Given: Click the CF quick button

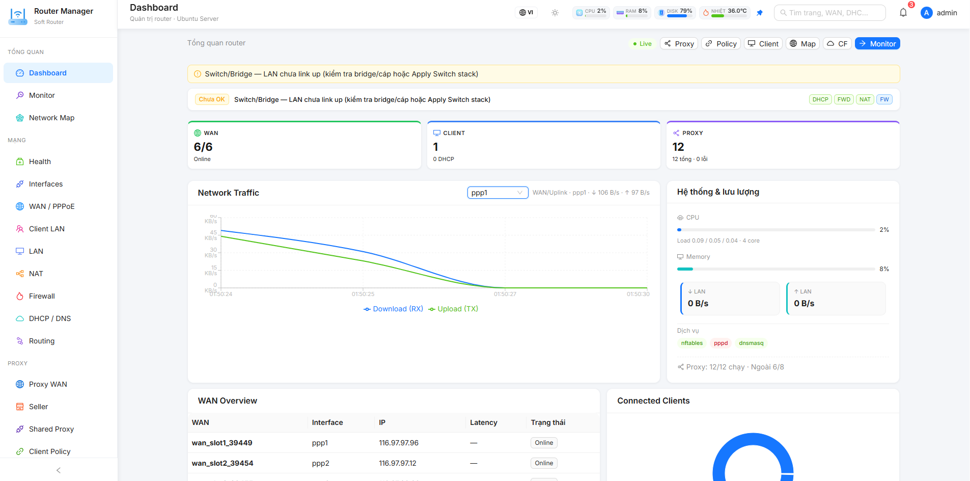Looking at the screenshot, I should [837, 44].
